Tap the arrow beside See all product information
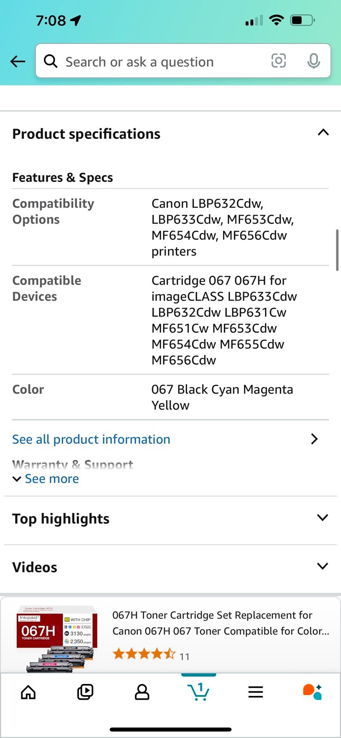The height and width of the screenshot is (738, 341). pyautogui.click(x=314, y=439)
